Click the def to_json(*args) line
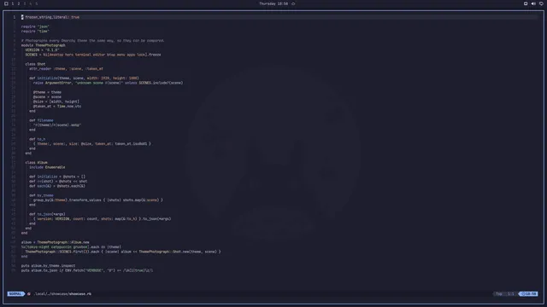The height and width of the screenshot is (307, 547). 47,214
